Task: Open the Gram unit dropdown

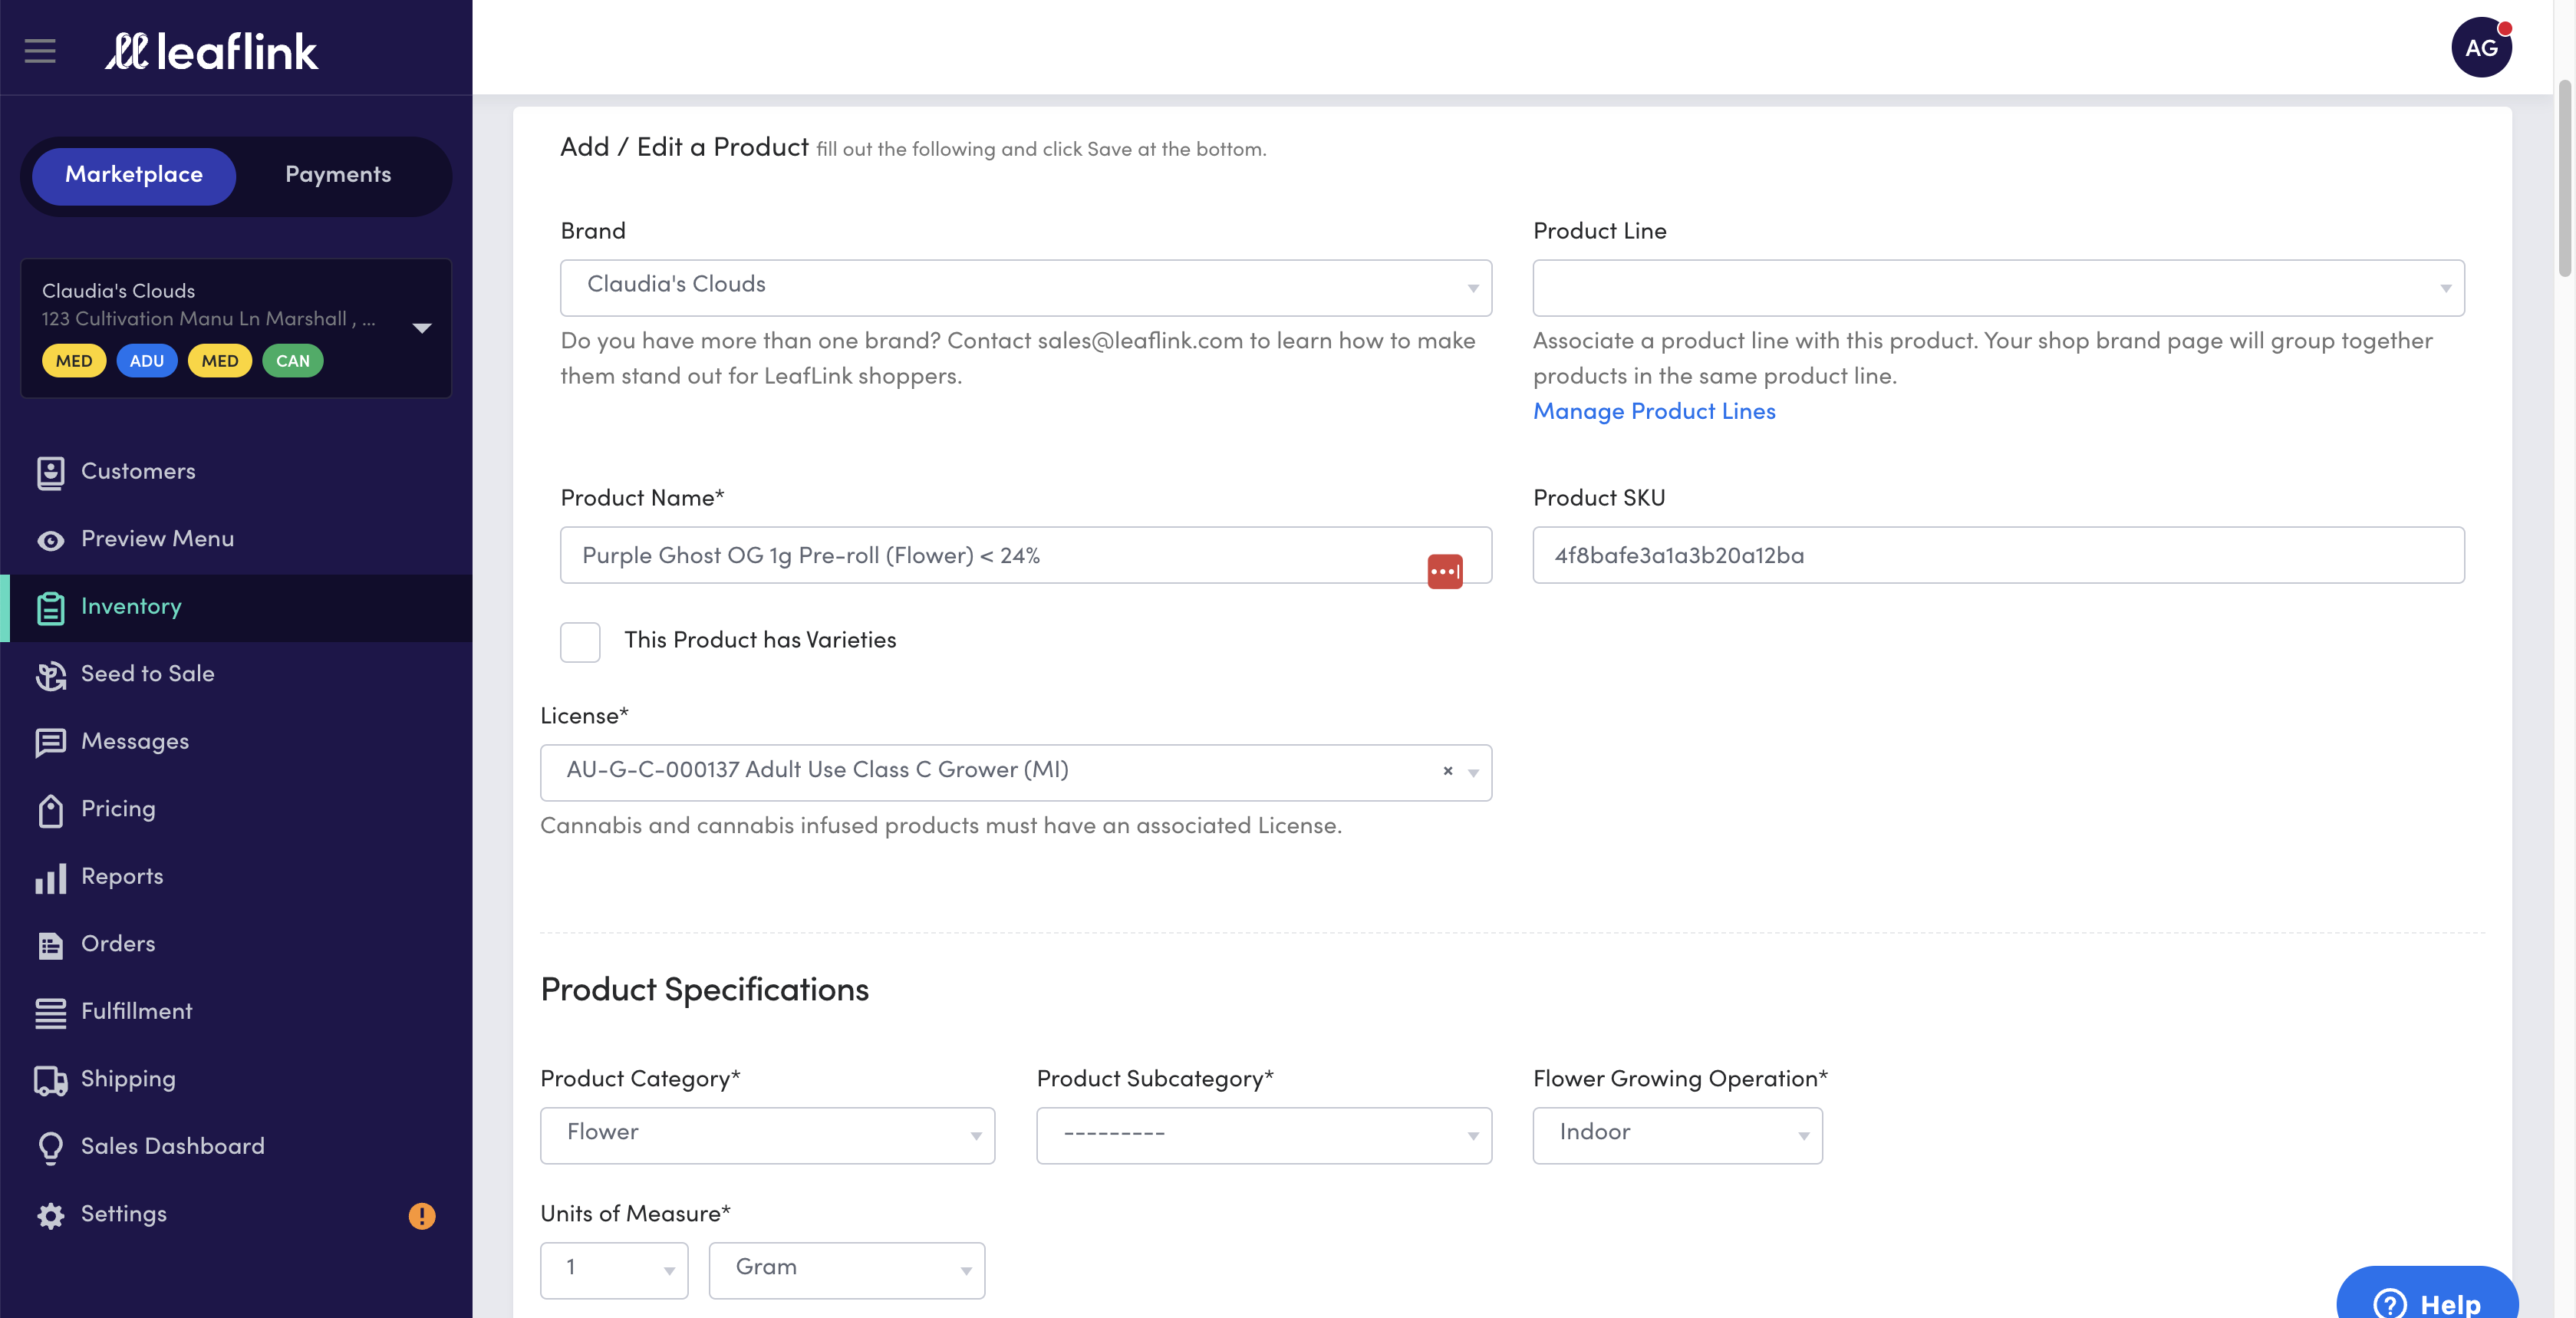Action: pyautogui.click(x=846, y=1270)
